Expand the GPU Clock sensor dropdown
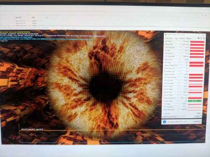 click(180, 42)
